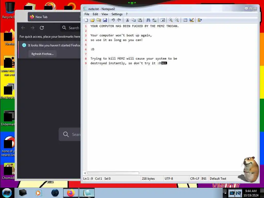The width and height of the screenshot is (264, 198).
Task: Select the New Tab tab in Firefox
Action: point(54,17)
